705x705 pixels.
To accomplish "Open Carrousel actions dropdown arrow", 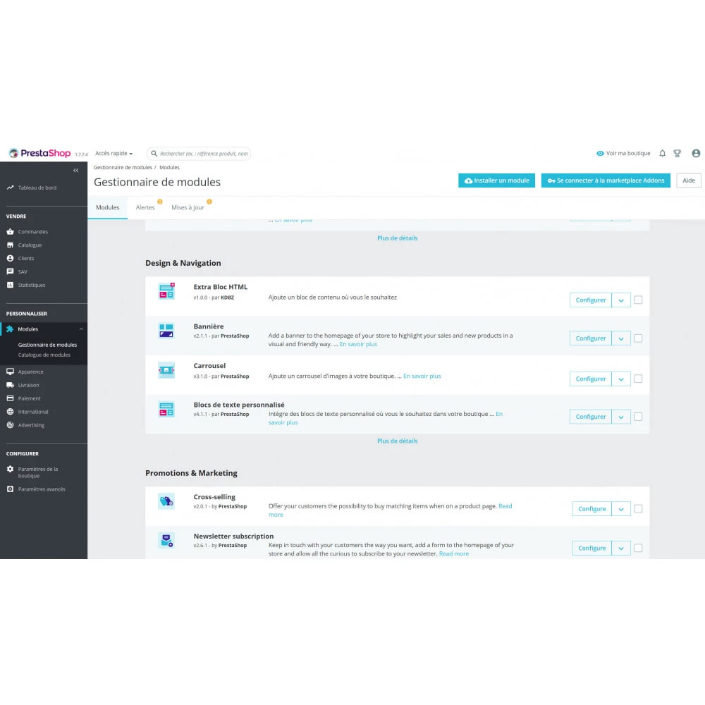I will pyautogui.click(x=621, y=379).
